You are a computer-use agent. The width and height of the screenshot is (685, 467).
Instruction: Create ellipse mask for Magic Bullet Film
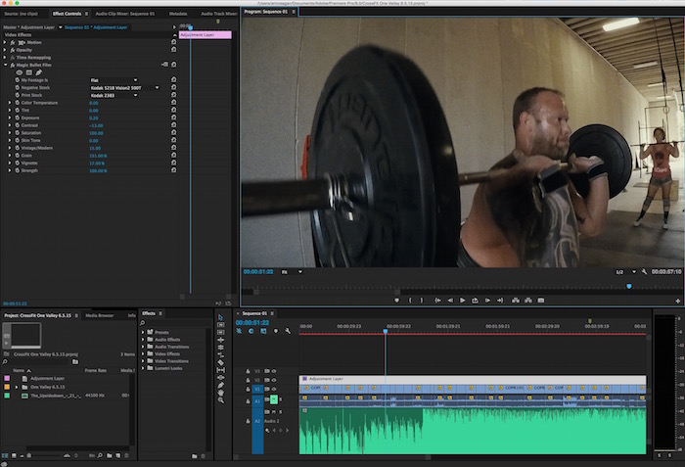20,72
